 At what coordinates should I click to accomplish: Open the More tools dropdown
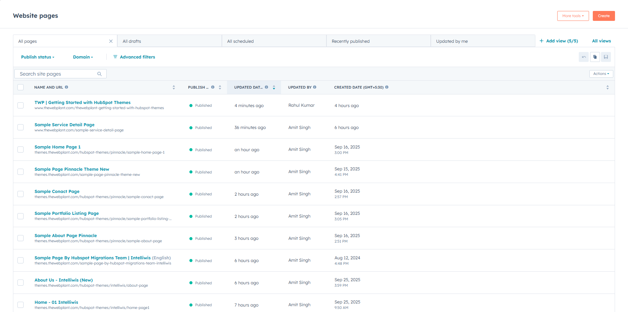573,16
